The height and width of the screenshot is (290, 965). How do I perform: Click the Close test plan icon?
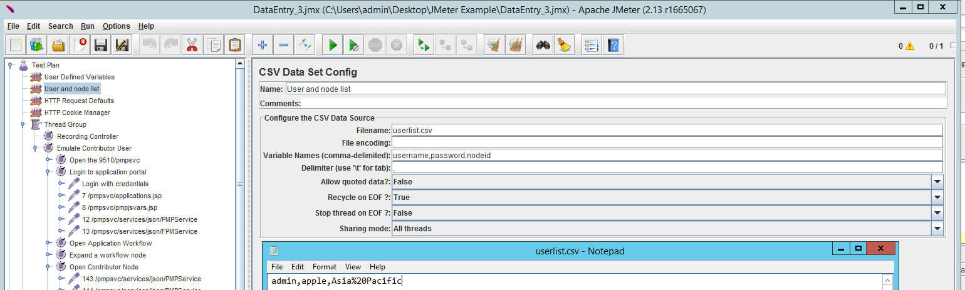[x=80, y=45]
